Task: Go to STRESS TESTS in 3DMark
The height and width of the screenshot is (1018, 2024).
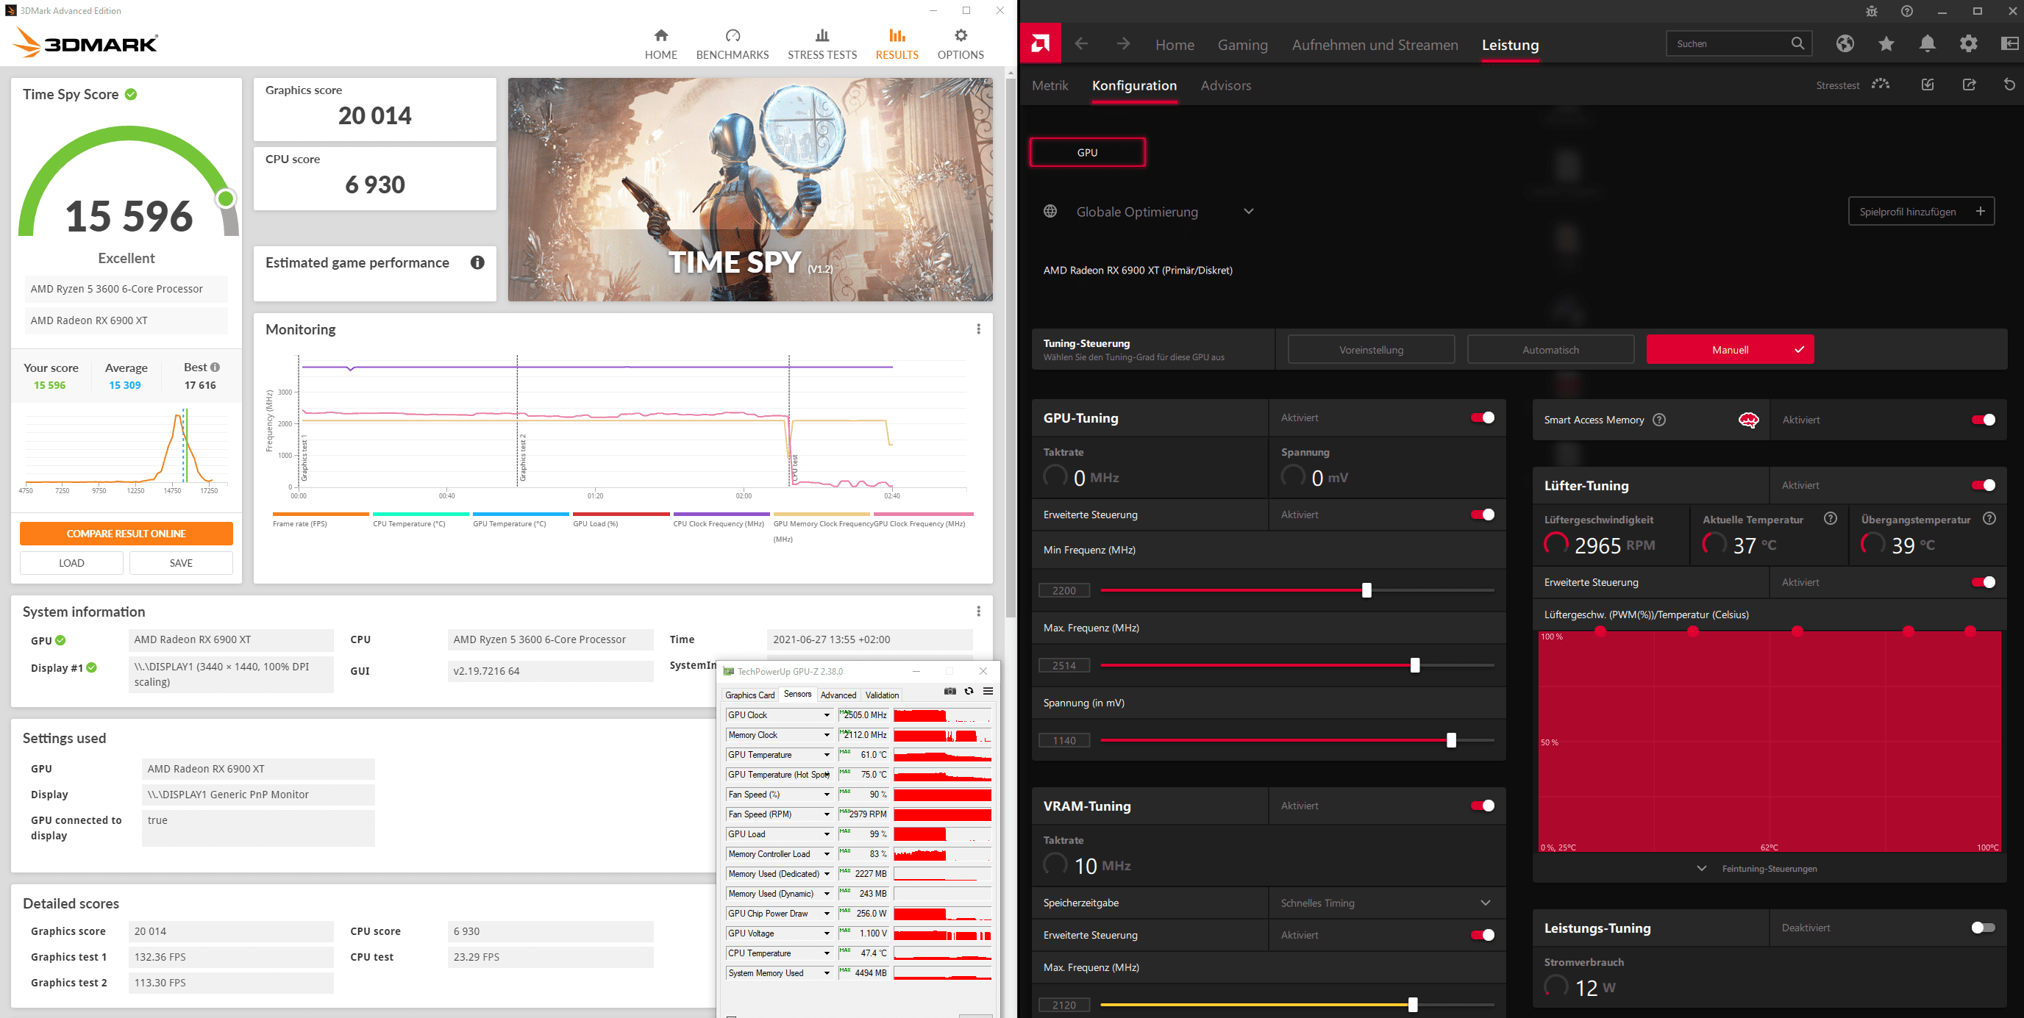Action: pyautogui.click(x=822, y=44)
